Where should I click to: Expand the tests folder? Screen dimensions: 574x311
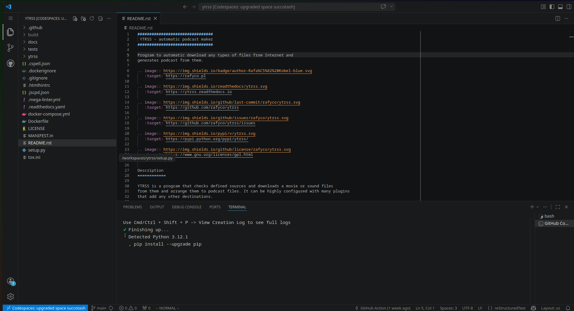click(33, 49)
